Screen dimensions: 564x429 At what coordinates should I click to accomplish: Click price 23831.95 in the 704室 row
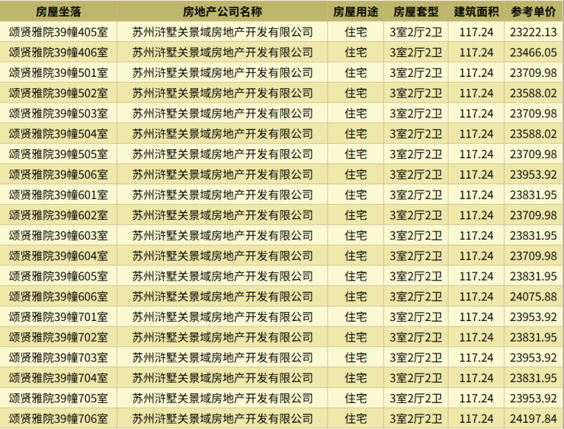(x=534, y=378)
